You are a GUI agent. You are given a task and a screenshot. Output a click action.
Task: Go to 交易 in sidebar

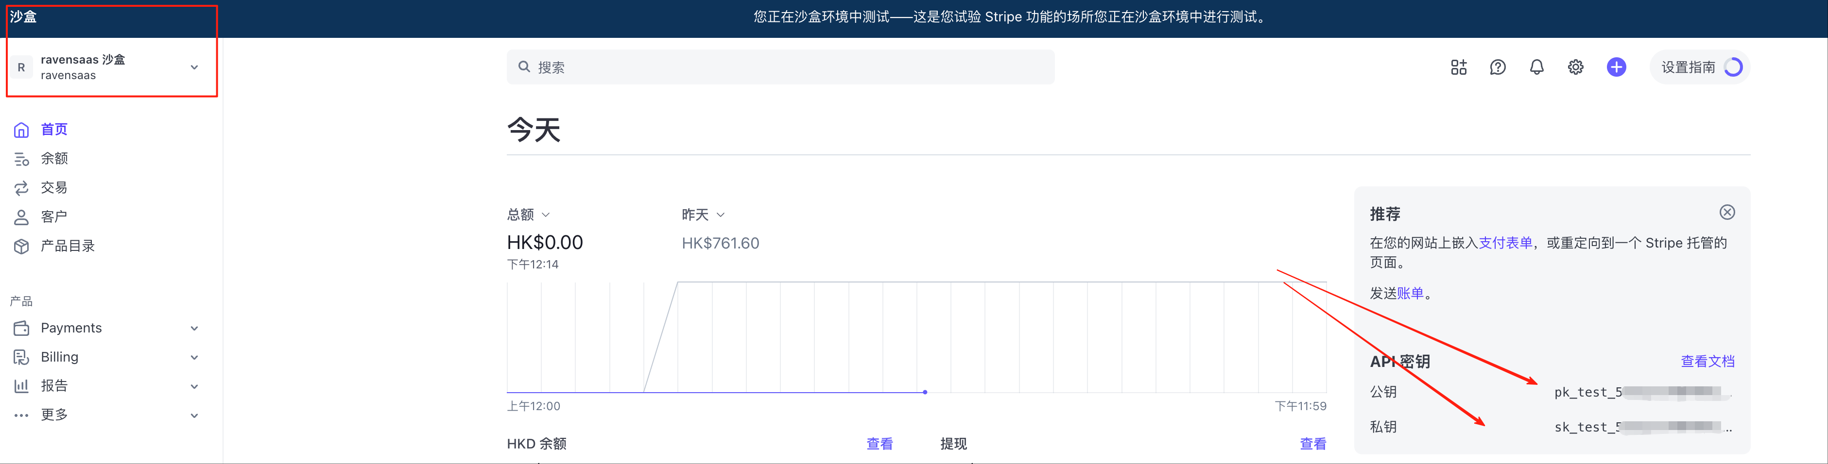54,188
